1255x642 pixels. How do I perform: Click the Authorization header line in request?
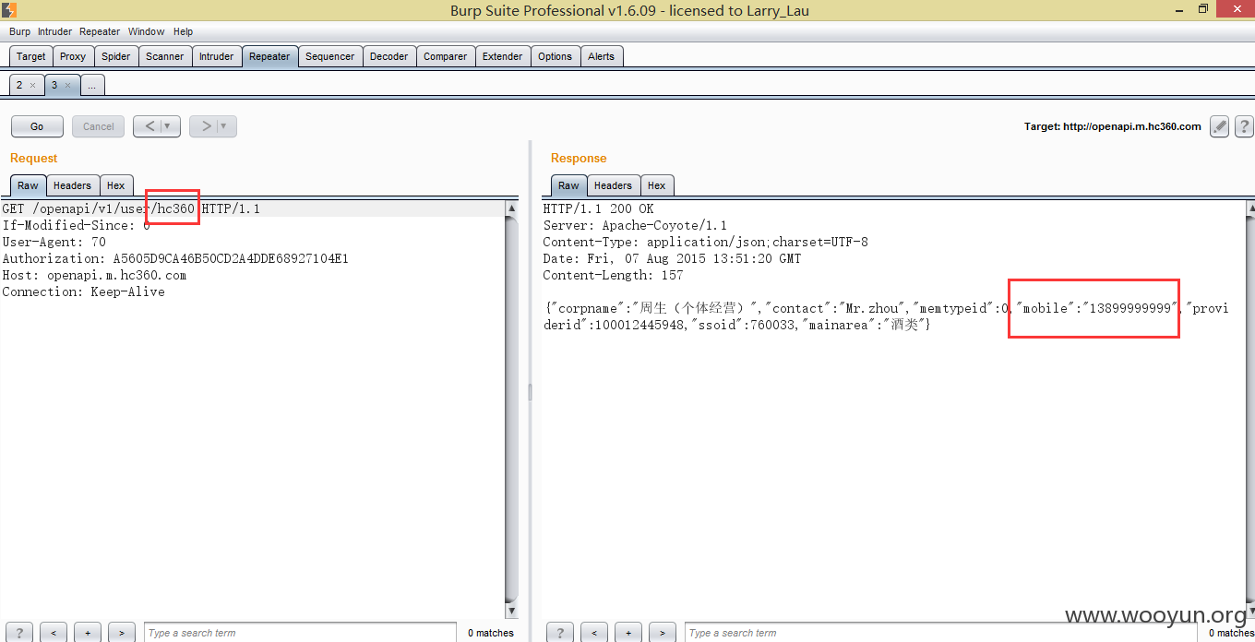[x=175, y=258]
